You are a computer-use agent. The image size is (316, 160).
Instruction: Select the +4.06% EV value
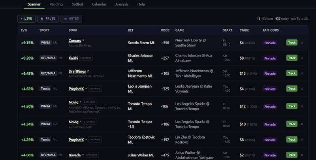pyautogui.click(x=27, y=155)
